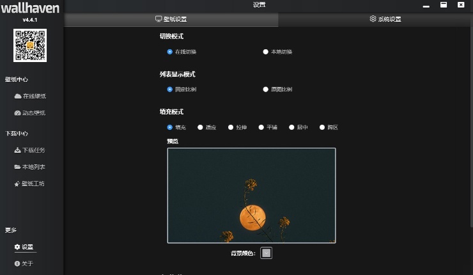Open 在线壁纸 from the sidebar

coord(30,96)
